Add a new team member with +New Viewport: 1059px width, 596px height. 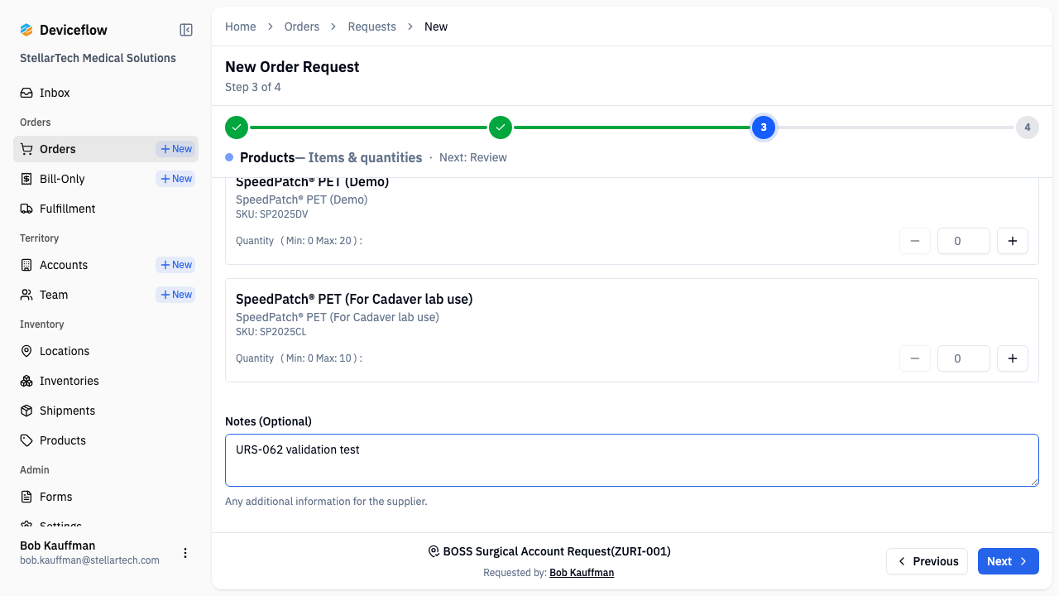175,295
